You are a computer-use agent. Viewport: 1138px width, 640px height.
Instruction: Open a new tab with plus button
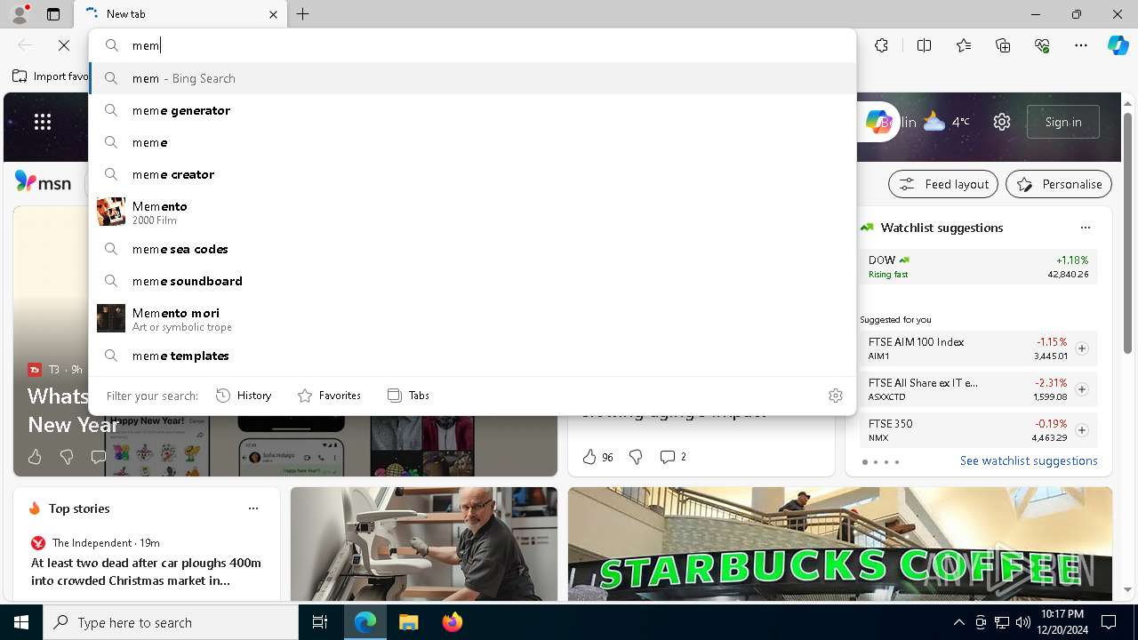point(303,14)
